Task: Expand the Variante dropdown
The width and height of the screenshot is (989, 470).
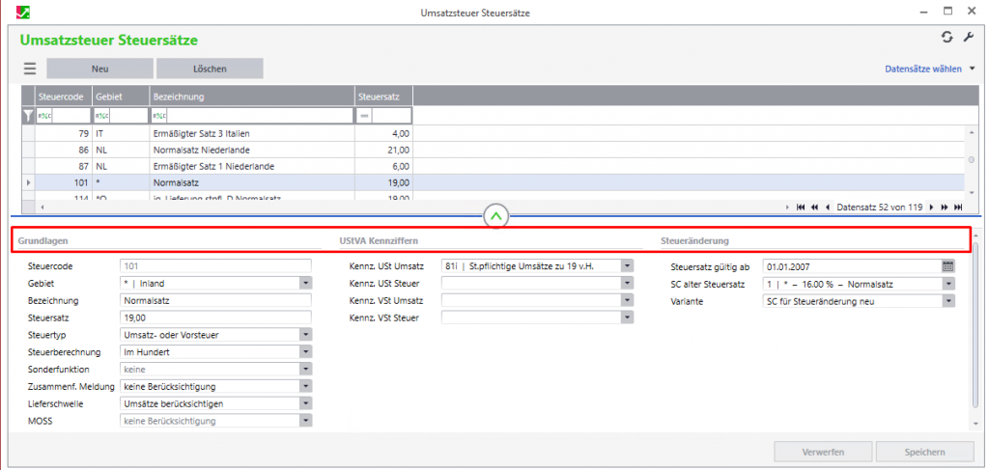Action: pyautogui.click(x=948, y=301)
